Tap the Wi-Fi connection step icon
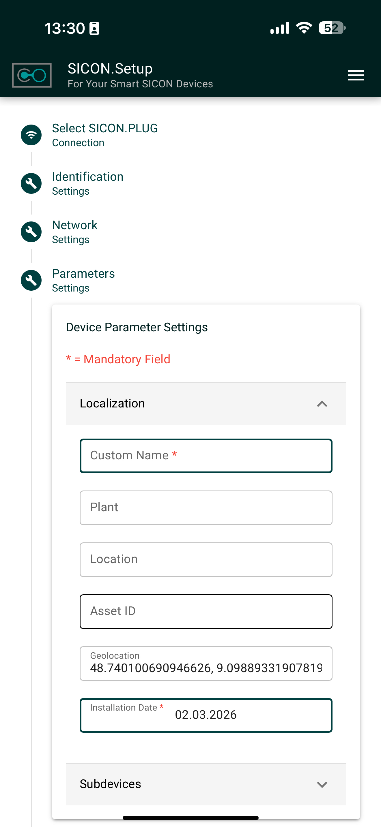This screenshot has width=381, height=827. pos(31,135)
